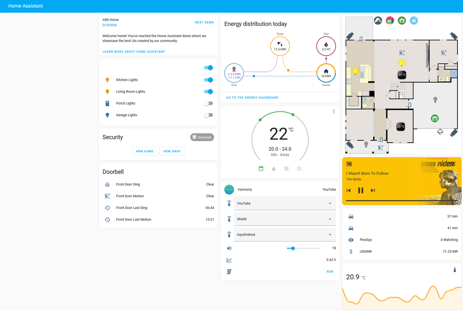Image resolution: width=463 pixels, height=311 pixels.
Task: Click the Front Door Last Ding history icon
Action: click(107, 208)
